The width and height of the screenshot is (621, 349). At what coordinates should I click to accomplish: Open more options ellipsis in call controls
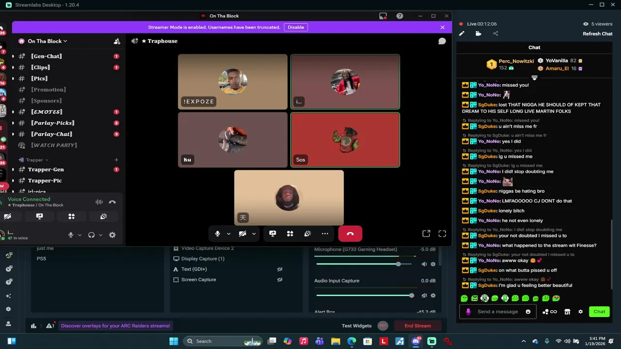tap(325, 234)
